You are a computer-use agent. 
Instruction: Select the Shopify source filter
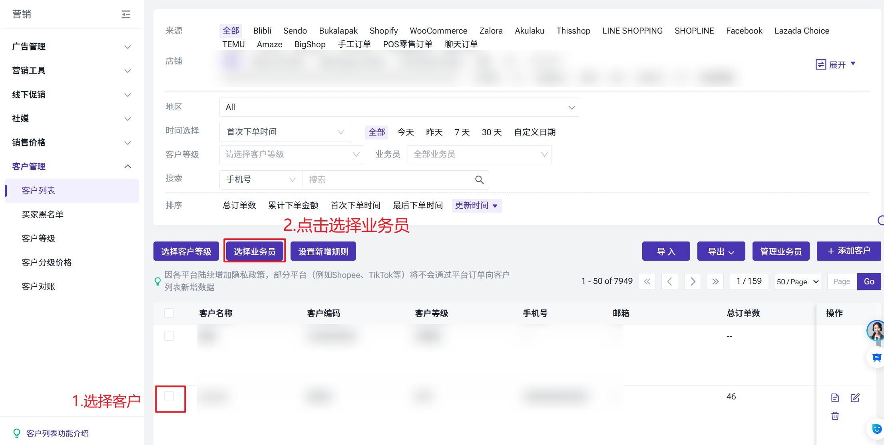click(383, 31)
